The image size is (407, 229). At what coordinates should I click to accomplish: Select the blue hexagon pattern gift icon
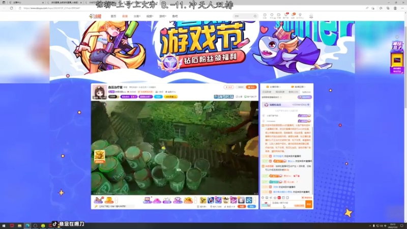pos(249,200)
